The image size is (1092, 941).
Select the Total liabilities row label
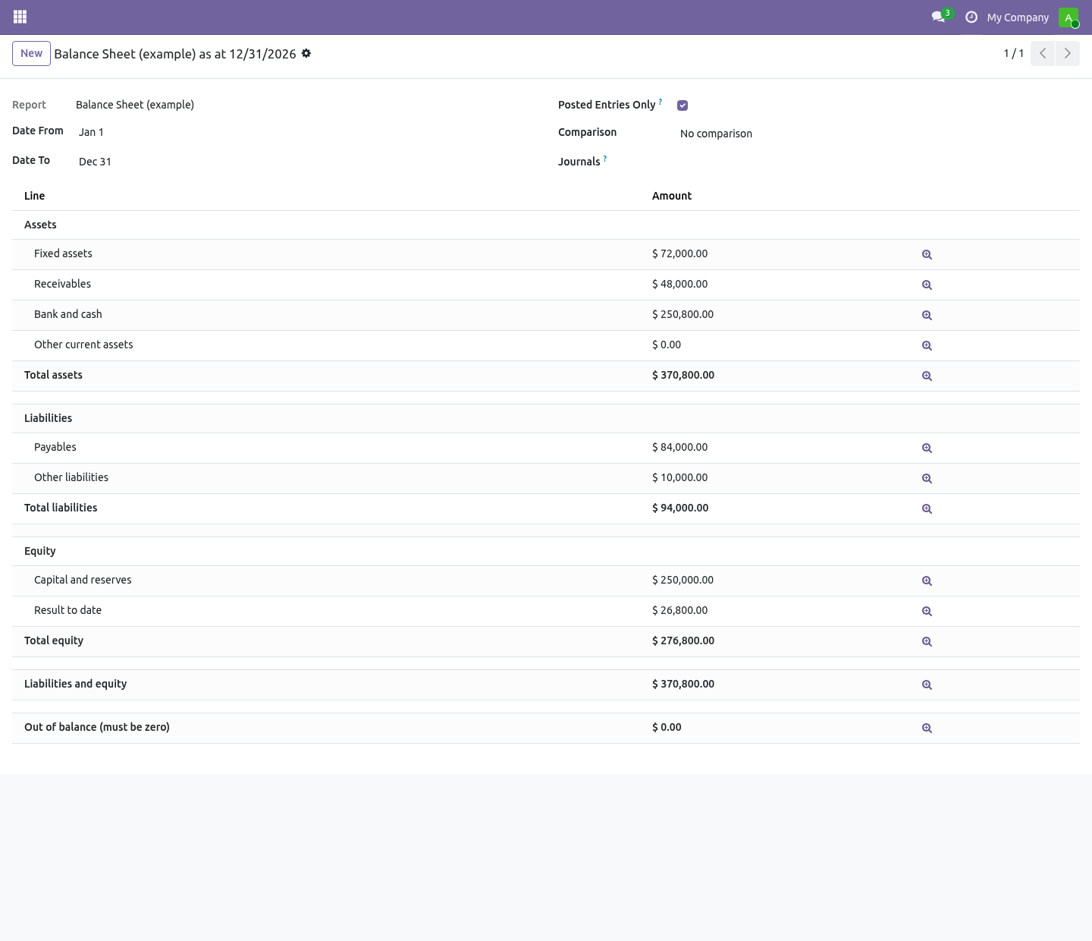tap(61, 508)
